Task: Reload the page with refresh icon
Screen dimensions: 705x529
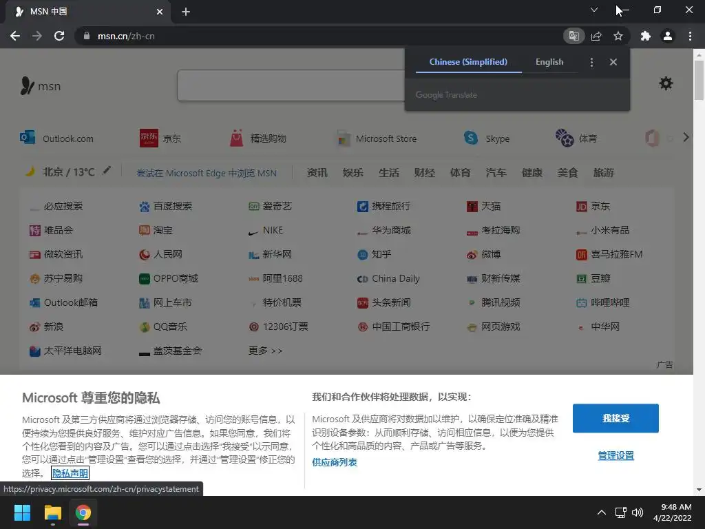Action: click(x=59, y=36)
